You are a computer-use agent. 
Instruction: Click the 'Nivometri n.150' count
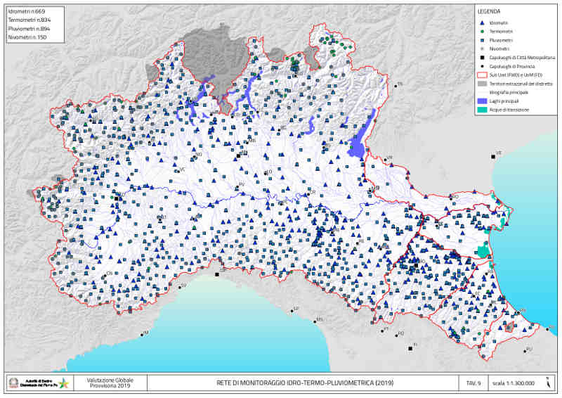point(27,37)
